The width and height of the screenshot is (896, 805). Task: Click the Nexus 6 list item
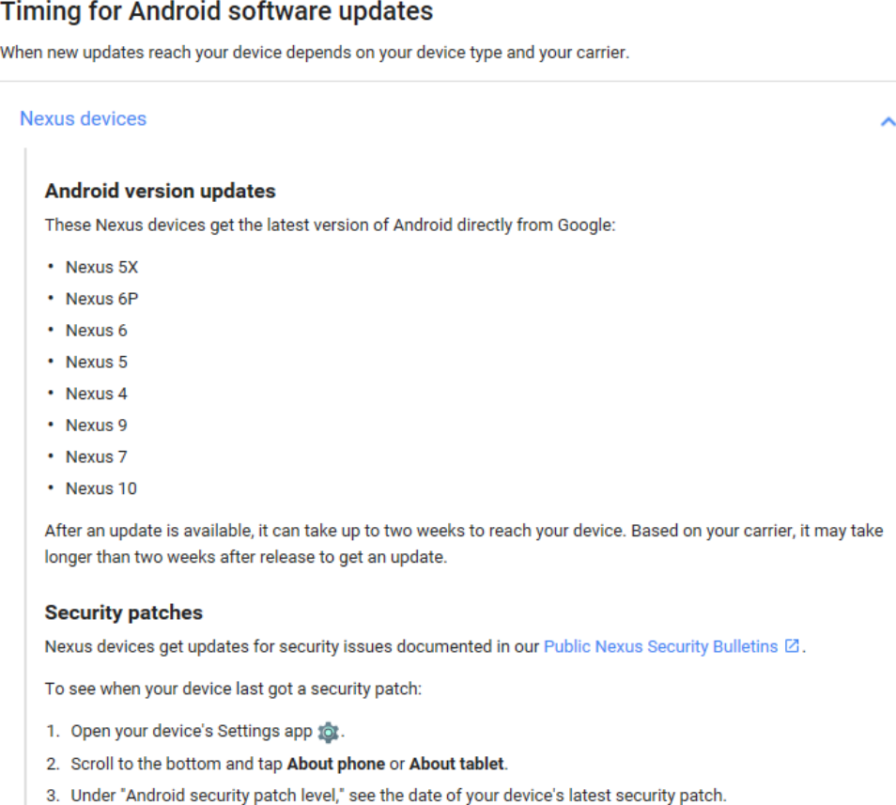97,331
